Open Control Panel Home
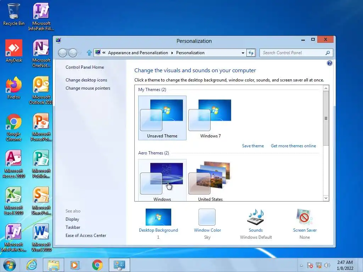This screenshot has height=272, width=363. pos(85,67)
